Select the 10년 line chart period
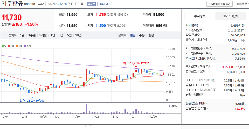The image size is (249, 129). pos(78,35)
